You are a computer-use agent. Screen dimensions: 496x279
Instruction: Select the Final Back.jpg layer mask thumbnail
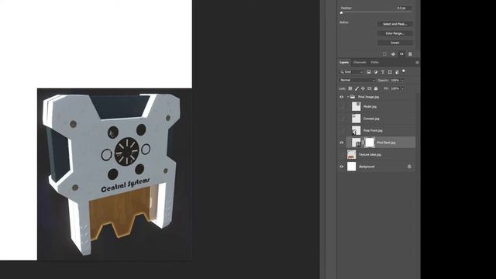click(370, 143)
